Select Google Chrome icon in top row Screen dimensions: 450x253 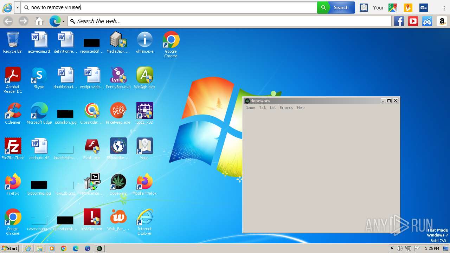pos(171,45)
